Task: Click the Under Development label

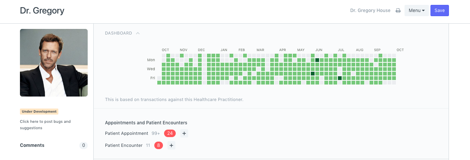Action: 39,112
